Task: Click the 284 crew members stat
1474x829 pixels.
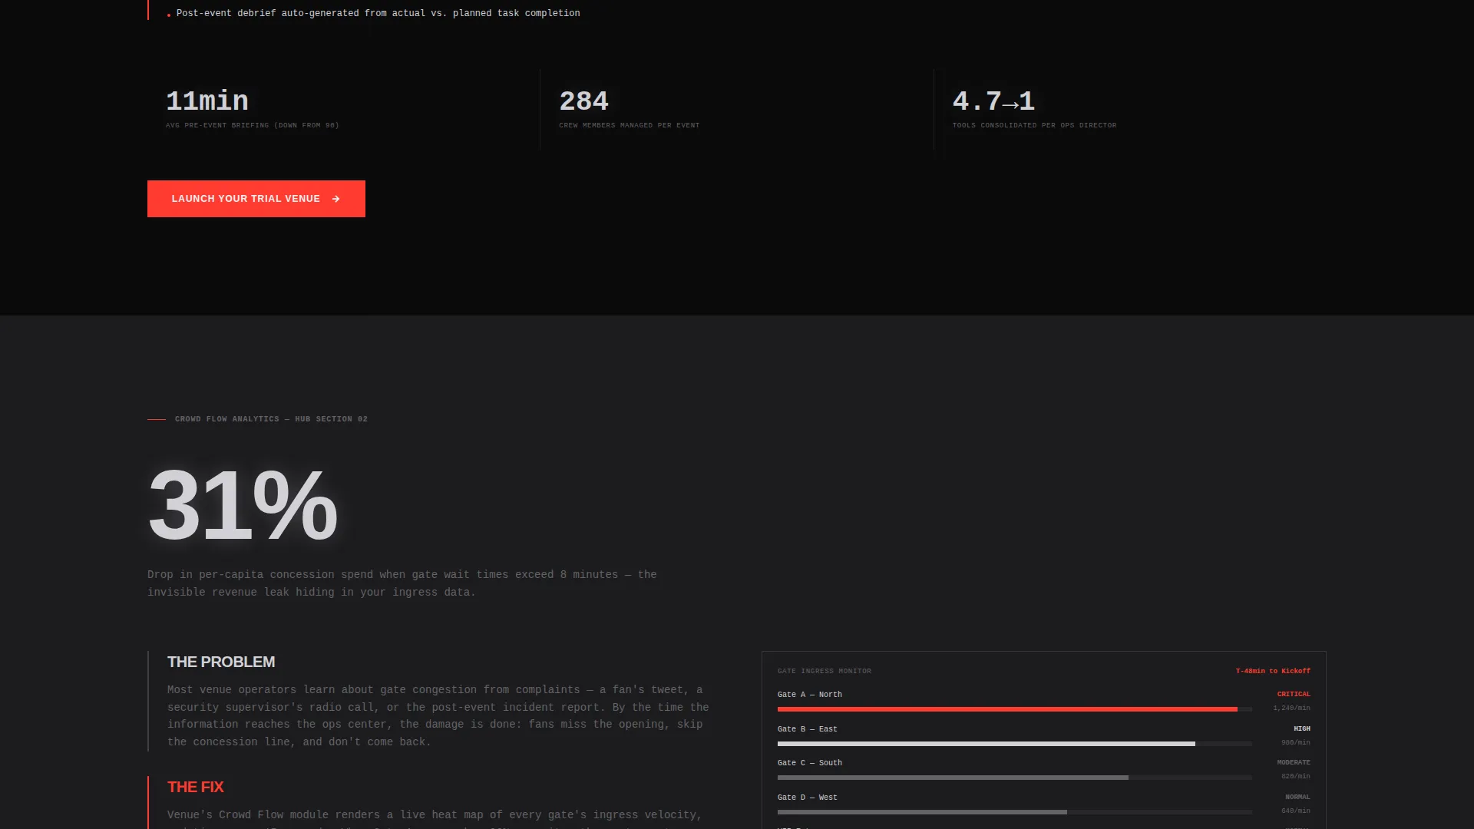Action: coord(583,101)
